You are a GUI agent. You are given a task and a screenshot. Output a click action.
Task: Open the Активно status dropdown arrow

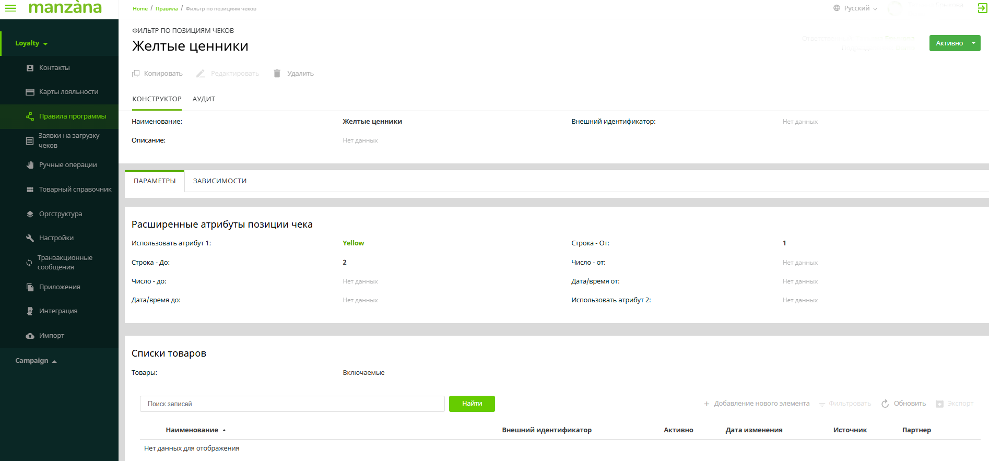coord(973,43)
